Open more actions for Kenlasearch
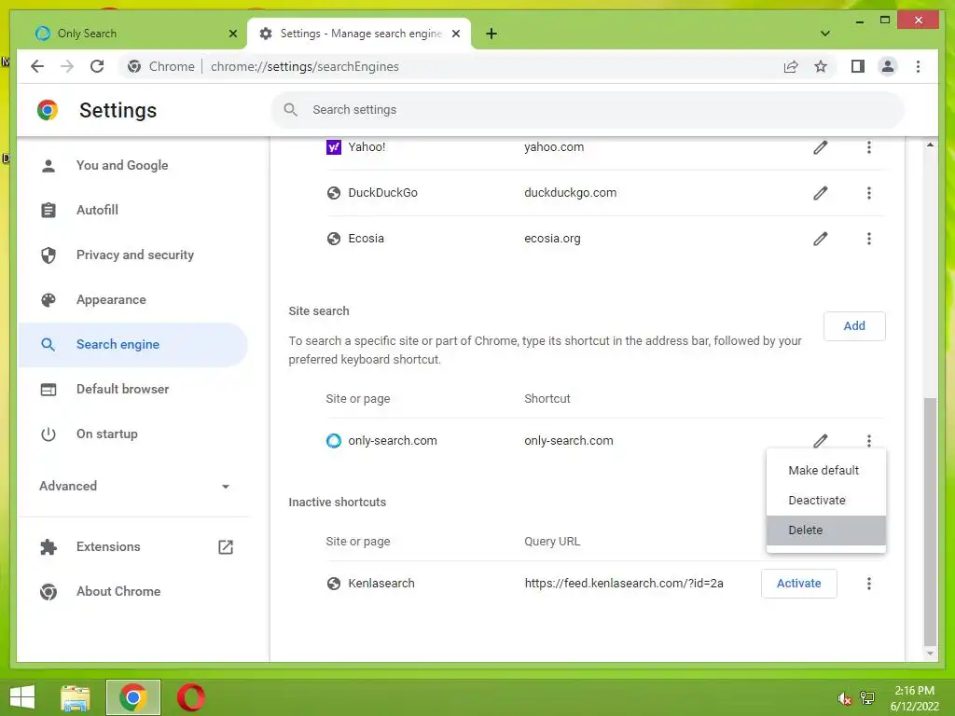 click(869, 584)
